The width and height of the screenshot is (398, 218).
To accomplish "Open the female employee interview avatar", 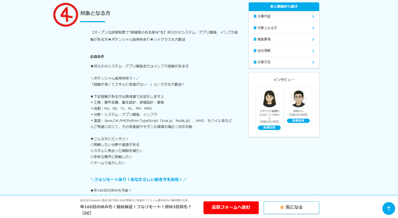I will click(269, 99).
